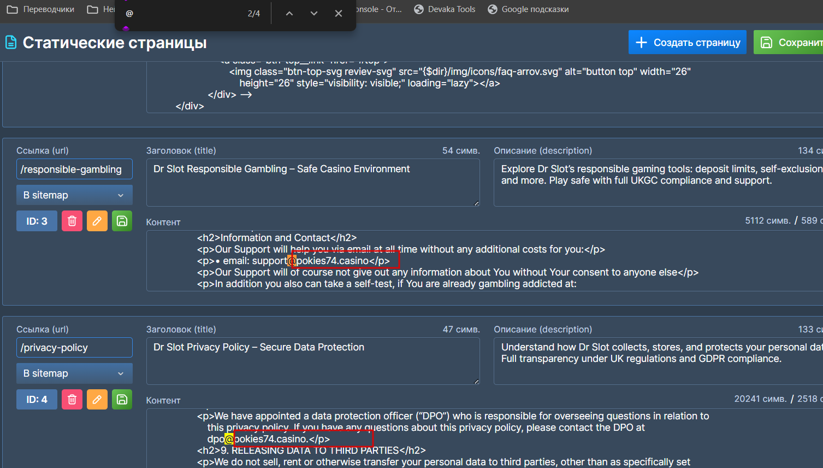823x468 pixels.
Task: Focus the Dr Slot Privacy Policy title field
Action: [313, 361]
